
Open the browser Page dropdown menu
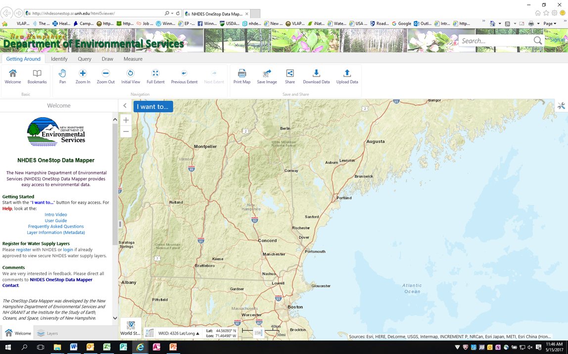pos(550,24)
